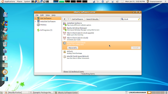Go back with the left arrow button
The width and height of the screenshot is (168, 94).
click(x=65, y=19)
